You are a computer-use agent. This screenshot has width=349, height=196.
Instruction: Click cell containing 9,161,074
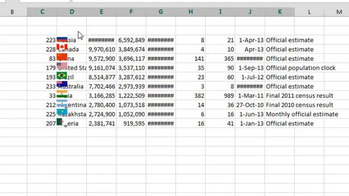(x=101, y=68)
